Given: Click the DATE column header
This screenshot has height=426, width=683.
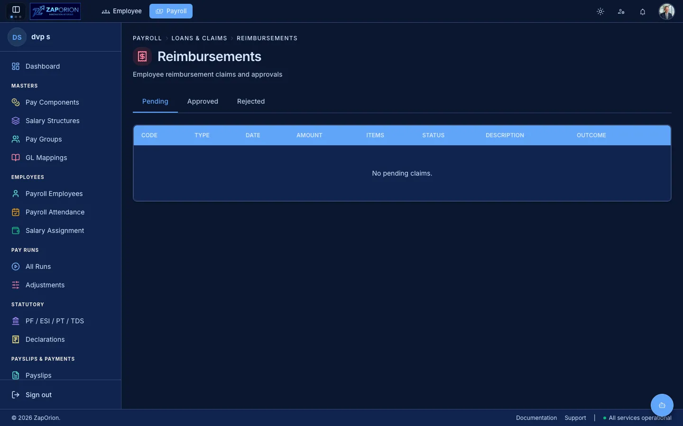Looking at the screenshot, I should (253, 135).
